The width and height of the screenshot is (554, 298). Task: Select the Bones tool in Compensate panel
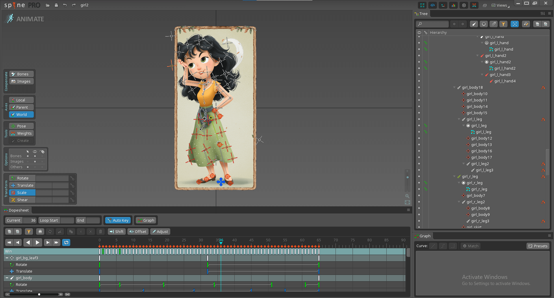21,74
